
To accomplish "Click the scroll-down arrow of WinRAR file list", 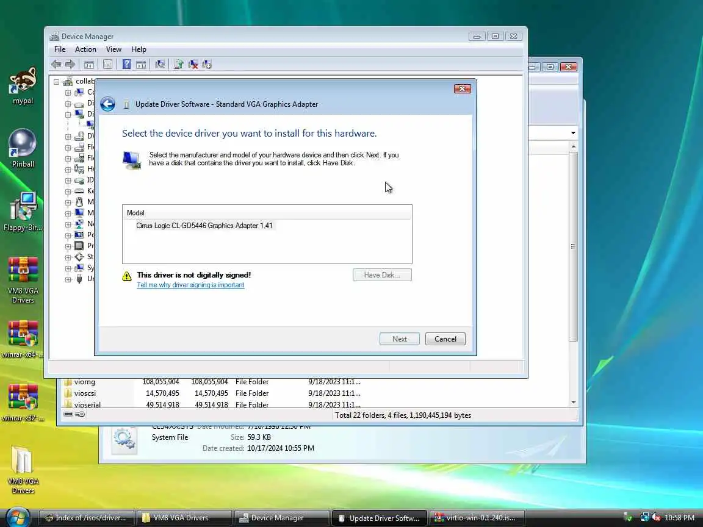I will point(574,403).
